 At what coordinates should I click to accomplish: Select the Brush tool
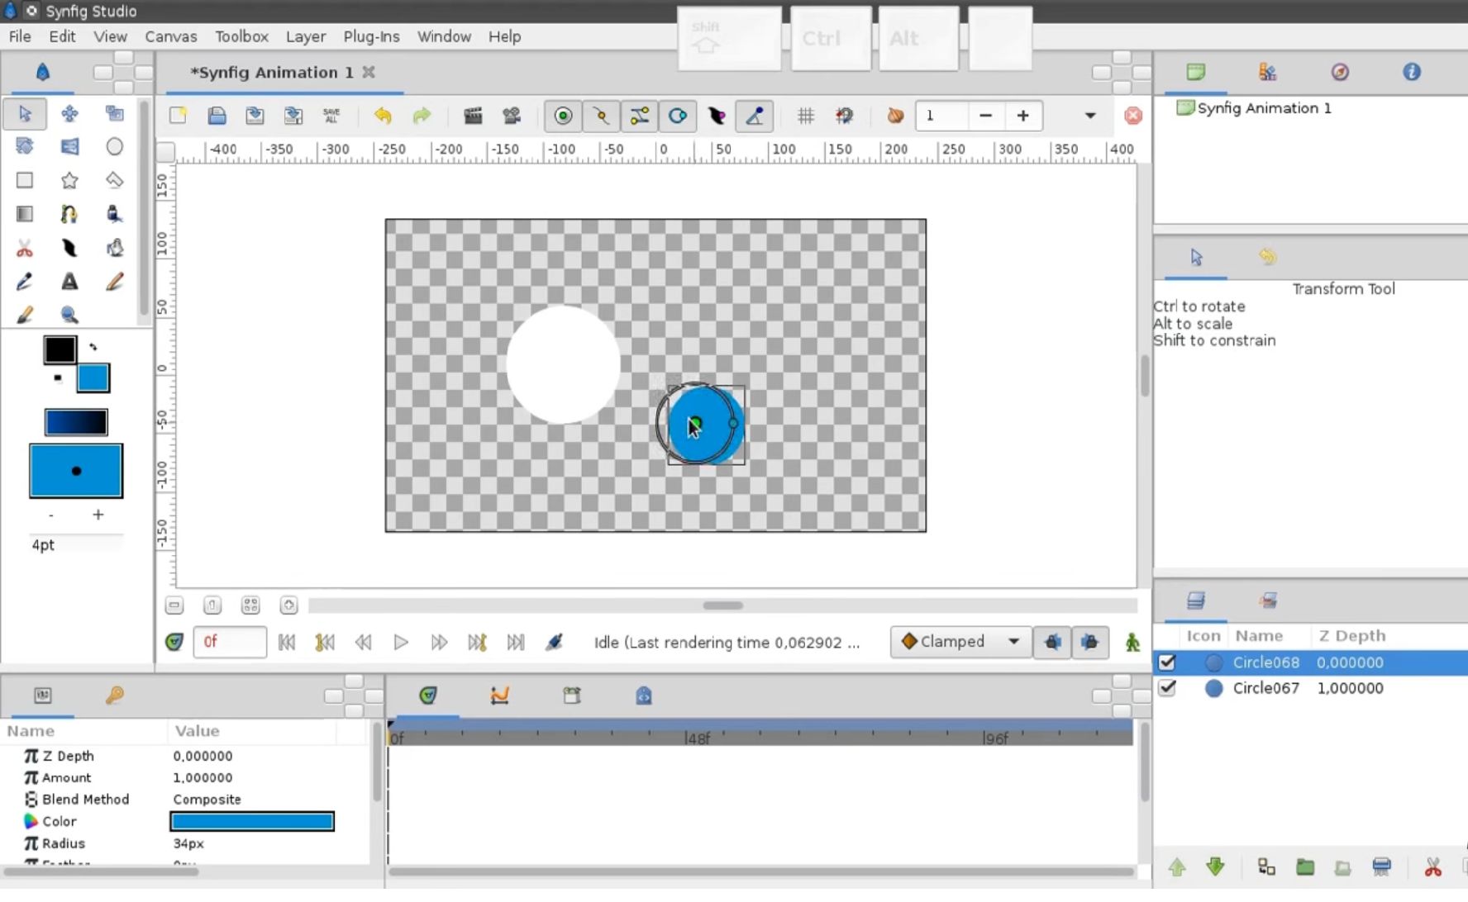tap(25, 315)
